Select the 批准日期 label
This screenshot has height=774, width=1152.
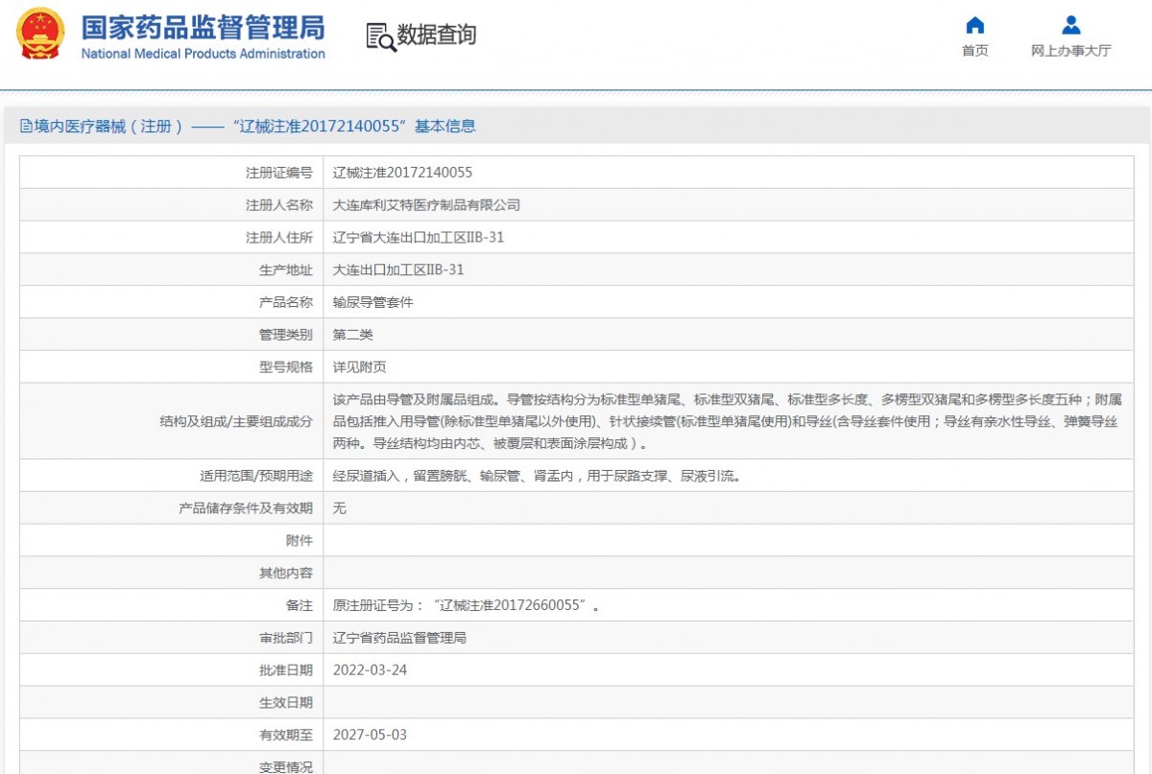(286, 670)
